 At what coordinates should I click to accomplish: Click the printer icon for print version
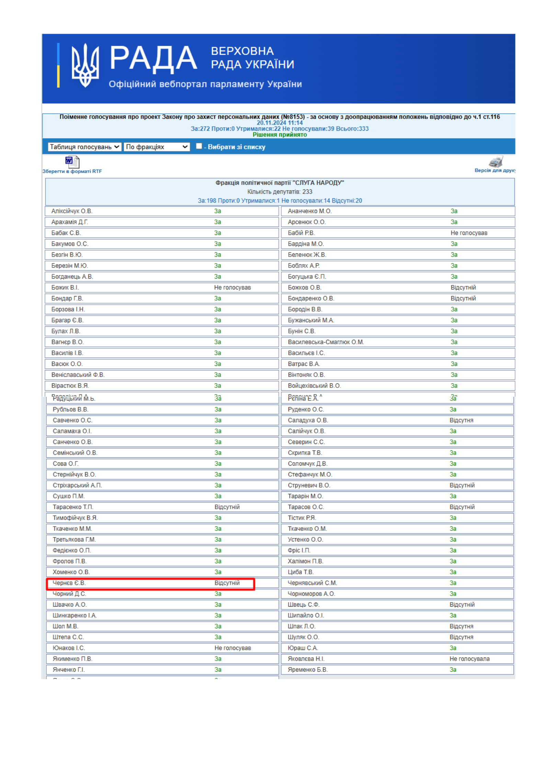tap(496, 161)
